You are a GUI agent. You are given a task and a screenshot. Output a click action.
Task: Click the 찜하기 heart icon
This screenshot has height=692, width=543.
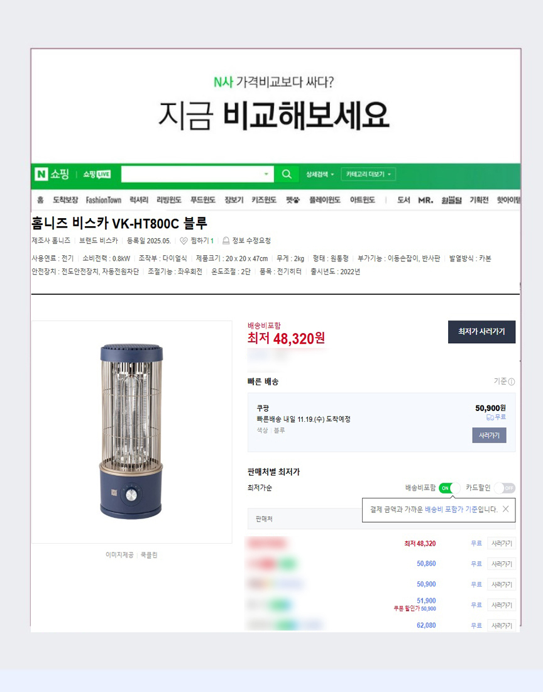pos(184,241)
